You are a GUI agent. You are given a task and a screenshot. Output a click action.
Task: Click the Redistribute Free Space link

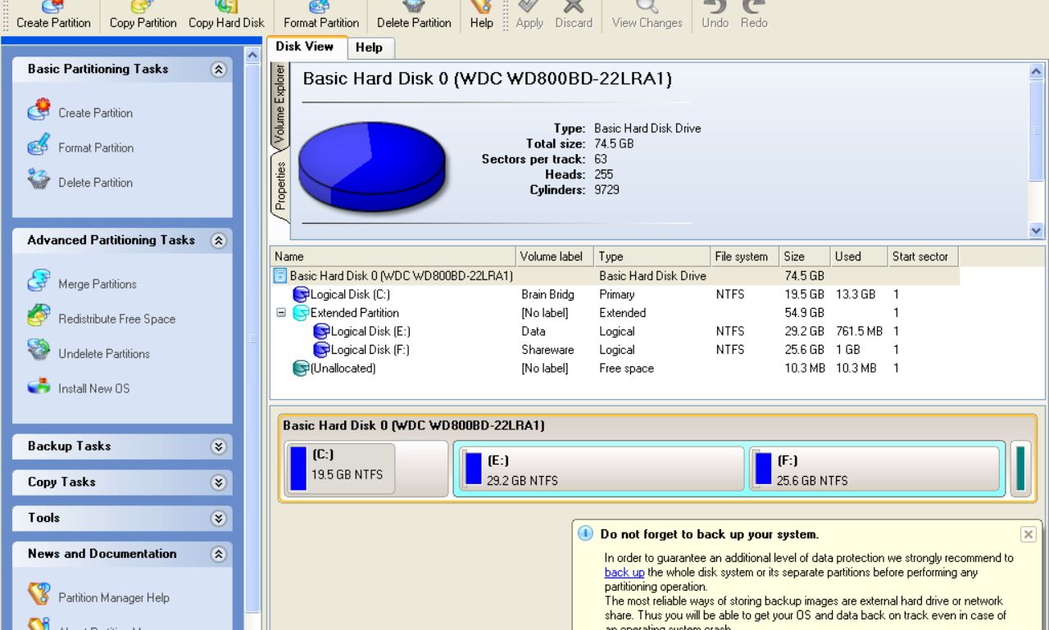(x=117, y=319)
